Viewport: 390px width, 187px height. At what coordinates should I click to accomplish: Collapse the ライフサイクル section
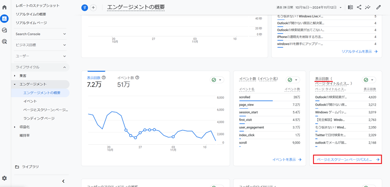point(41,67)
